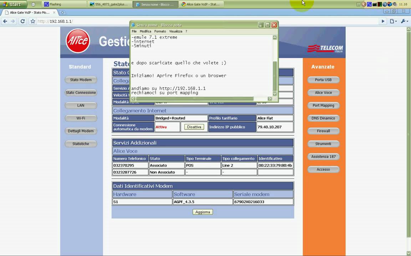Open the Visualizza menu in Blocco note
Image resolution: width=411 pixels, height=256 pixels.
[x=176, y=31]
